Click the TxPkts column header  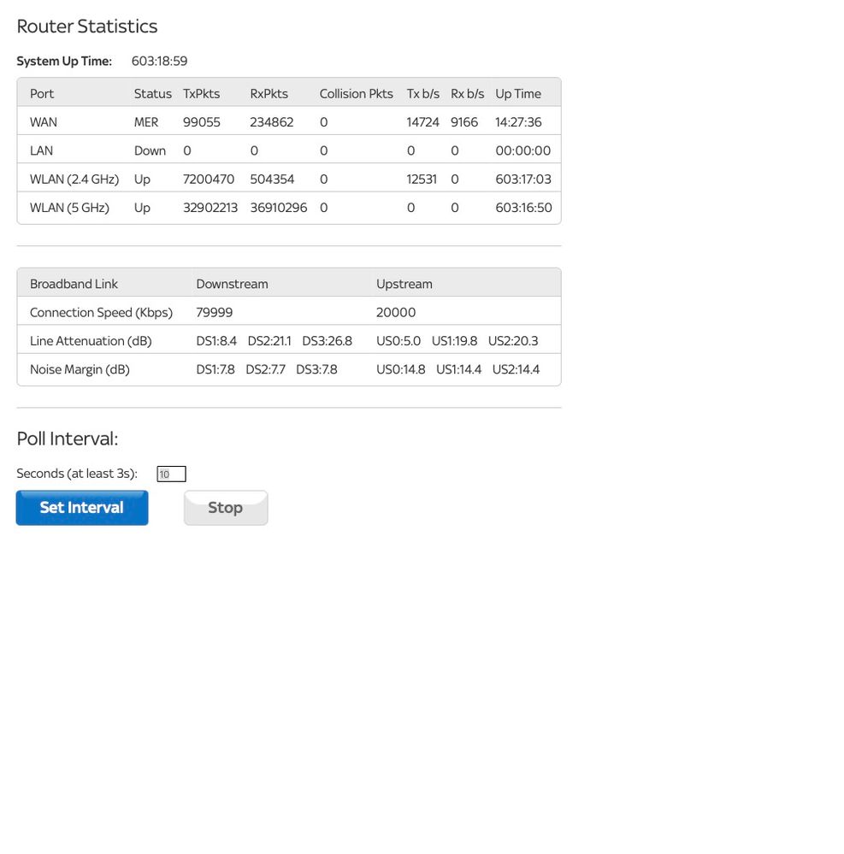click(201, 94)
